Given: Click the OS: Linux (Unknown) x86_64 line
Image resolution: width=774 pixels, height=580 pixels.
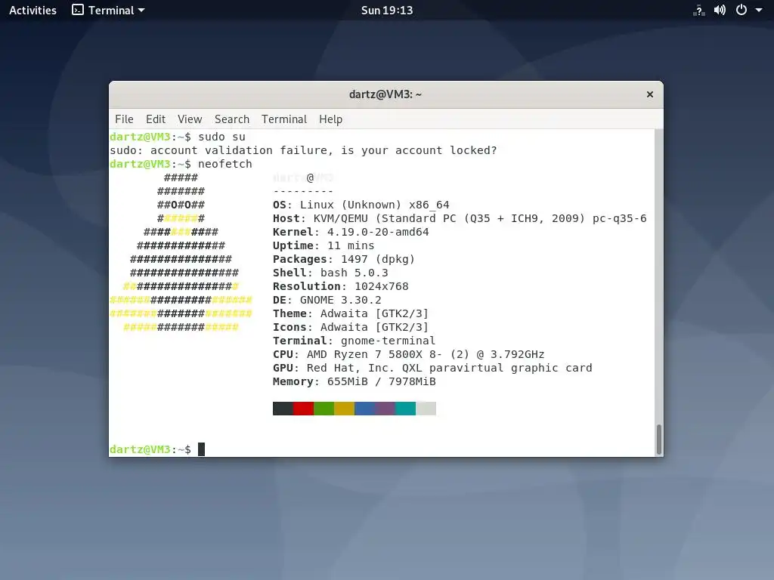Looking at the screenshot, I should [361, 205].
